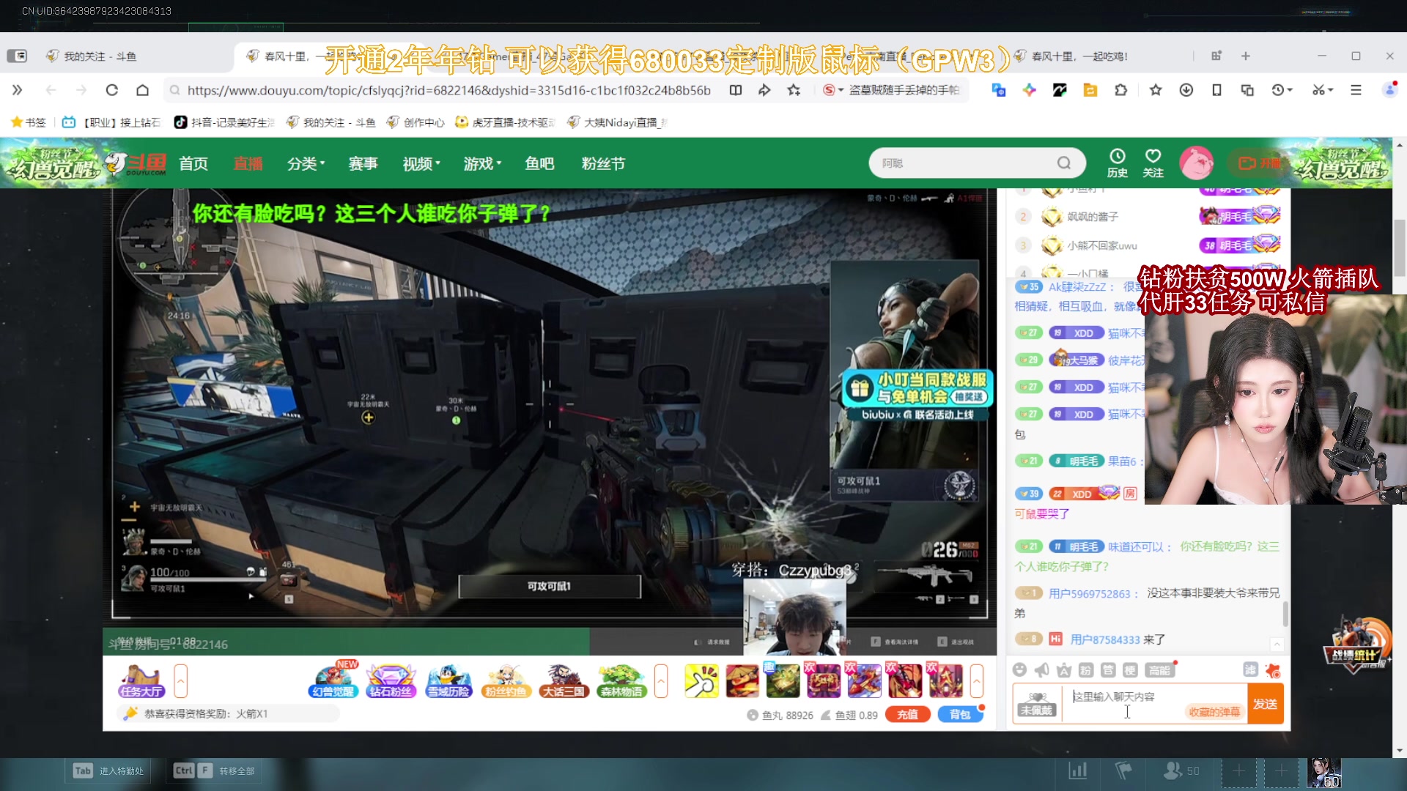Toggle 管 chat option

pos(1108,669)
